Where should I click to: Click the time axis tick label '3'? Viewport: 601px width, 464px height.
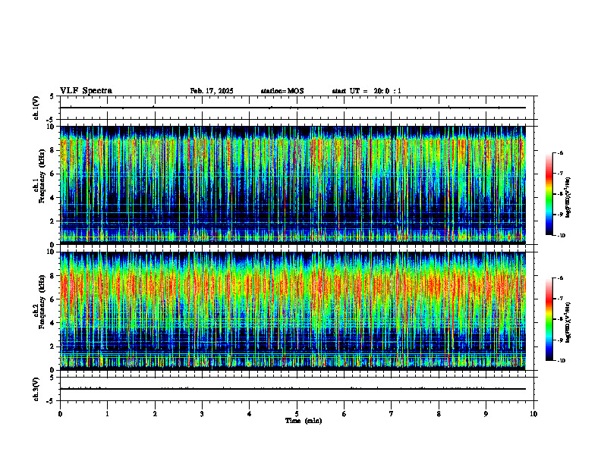coord(202,414)
